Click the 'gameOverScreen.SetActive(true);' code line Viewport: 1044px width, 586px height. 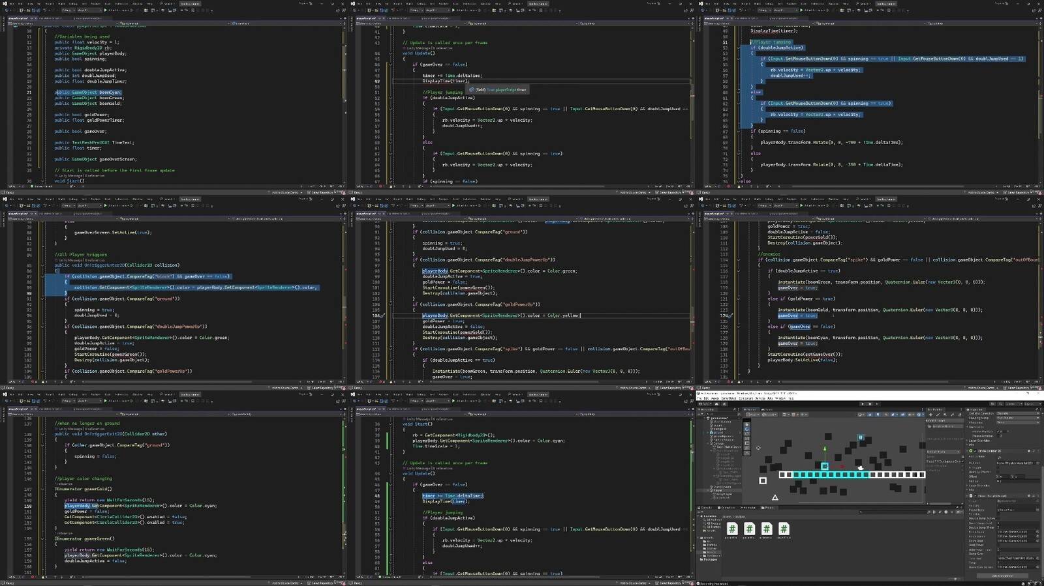coord(112,232)
